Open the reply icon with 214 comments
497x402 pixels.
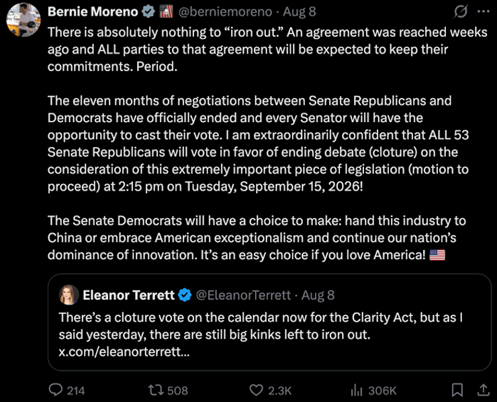(56, 390)
